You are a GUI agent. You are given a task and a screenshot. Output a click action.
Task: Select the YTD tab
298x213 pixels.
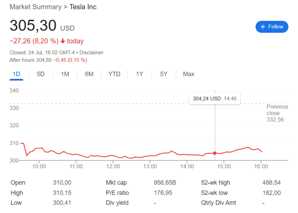[114, 74]
